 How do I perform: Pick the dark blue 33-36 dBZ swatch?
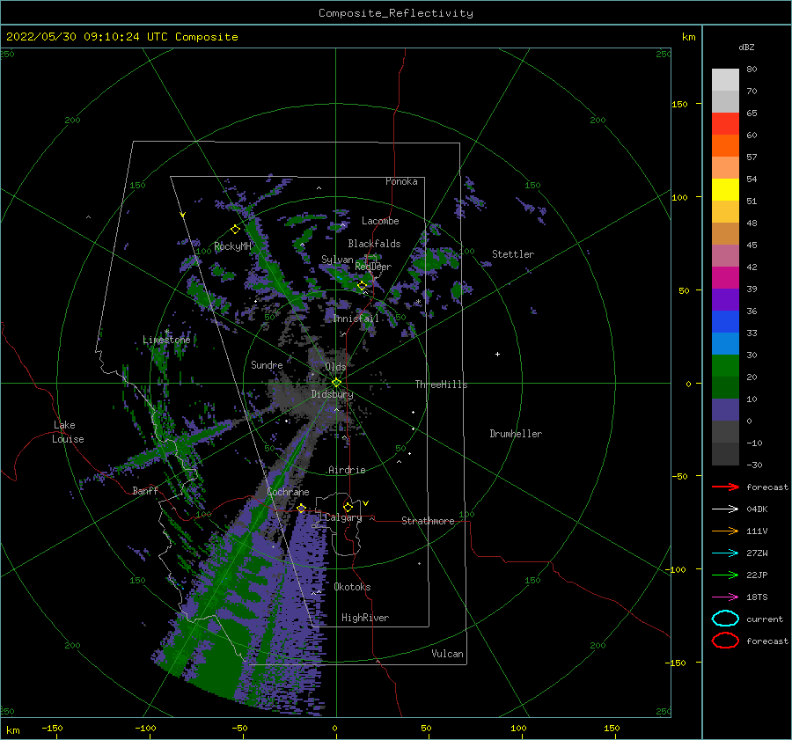725,321
